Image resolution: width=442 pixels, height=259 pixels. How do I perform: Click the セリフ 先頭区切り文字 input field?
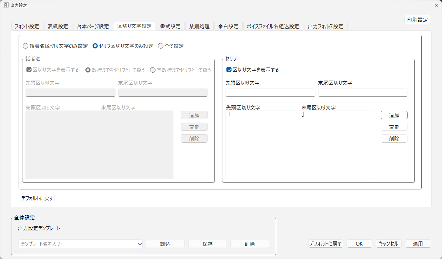(270, 92)
